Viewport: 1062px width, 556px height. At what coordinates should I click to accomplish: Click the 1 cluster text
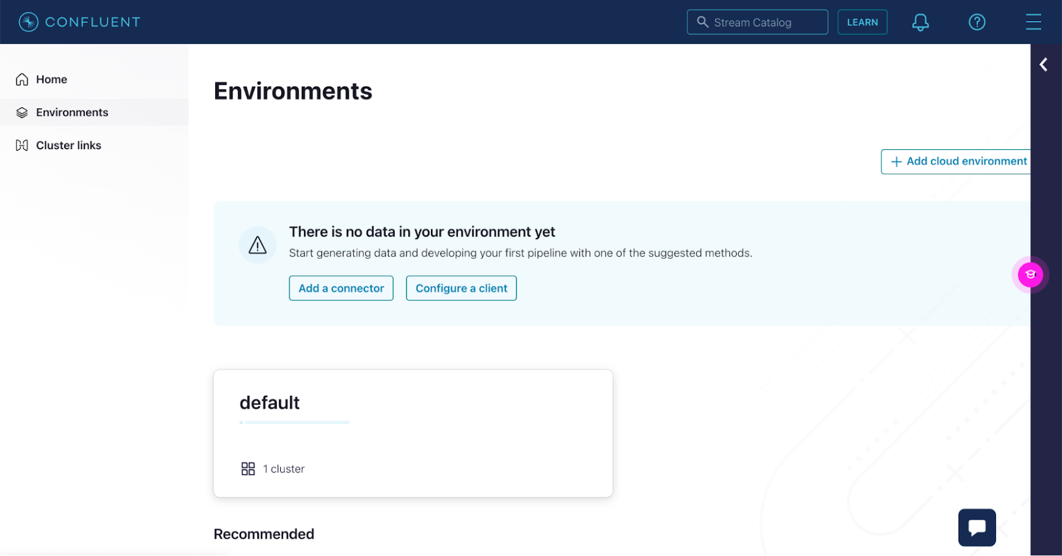(284, 469)
